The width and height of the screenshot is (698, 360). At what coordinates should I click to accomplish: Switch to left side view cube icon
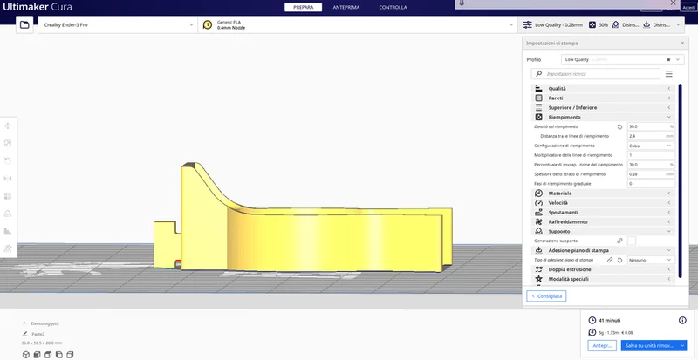click(58, 355)
